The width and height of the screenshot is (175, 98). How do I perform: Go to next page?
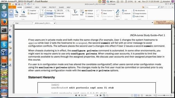tap(97, 95)
